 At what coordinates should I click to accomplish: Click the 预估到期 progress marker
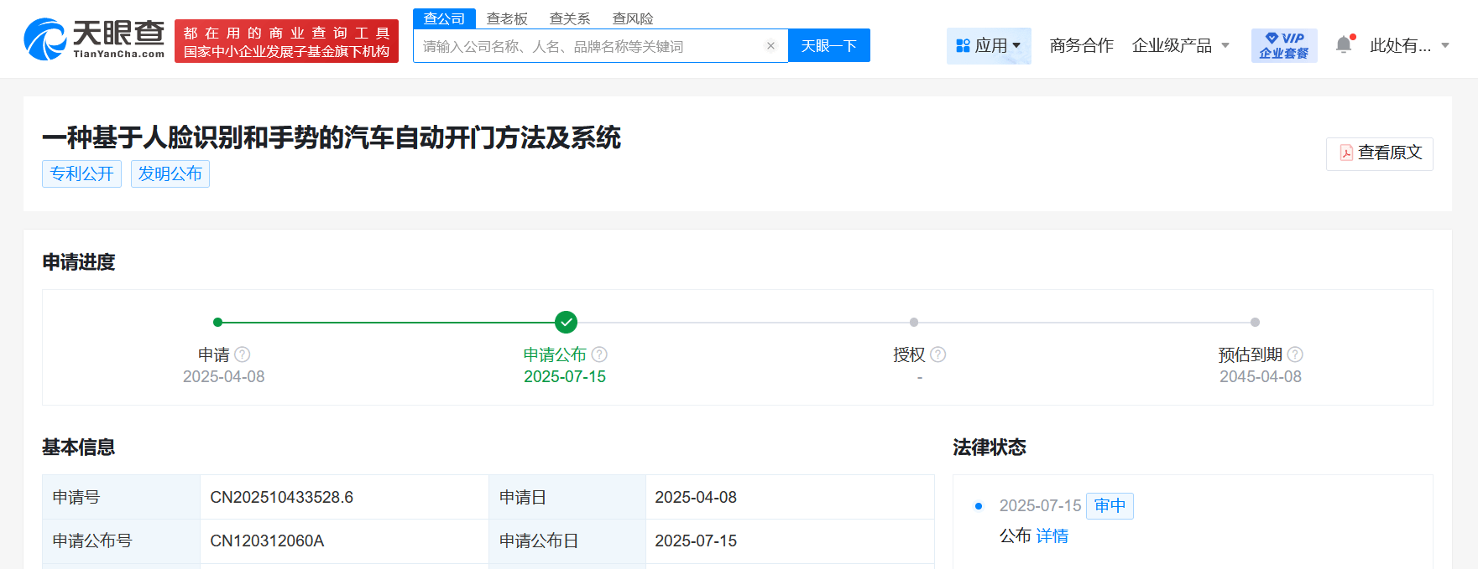(x=1255, y=322)
